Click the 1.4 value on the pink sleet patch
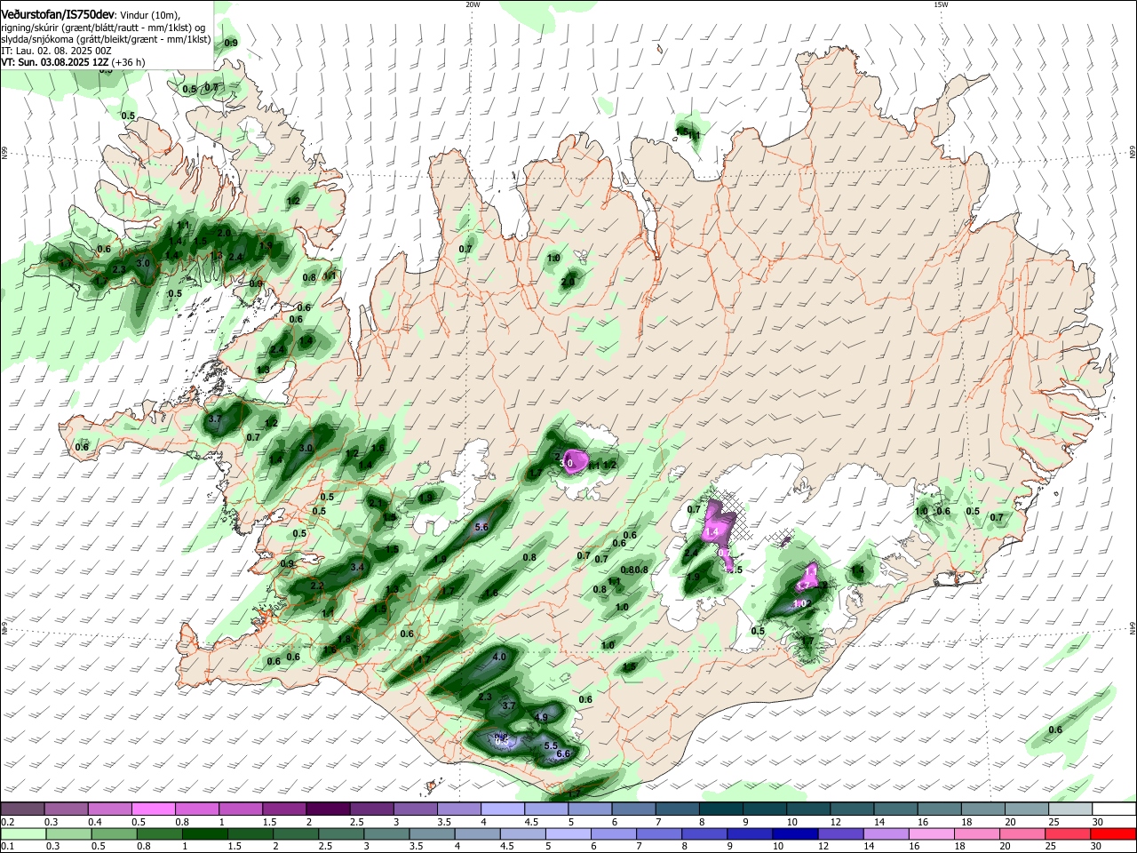This screenshot has height=853, width=1137. point(711,531)
